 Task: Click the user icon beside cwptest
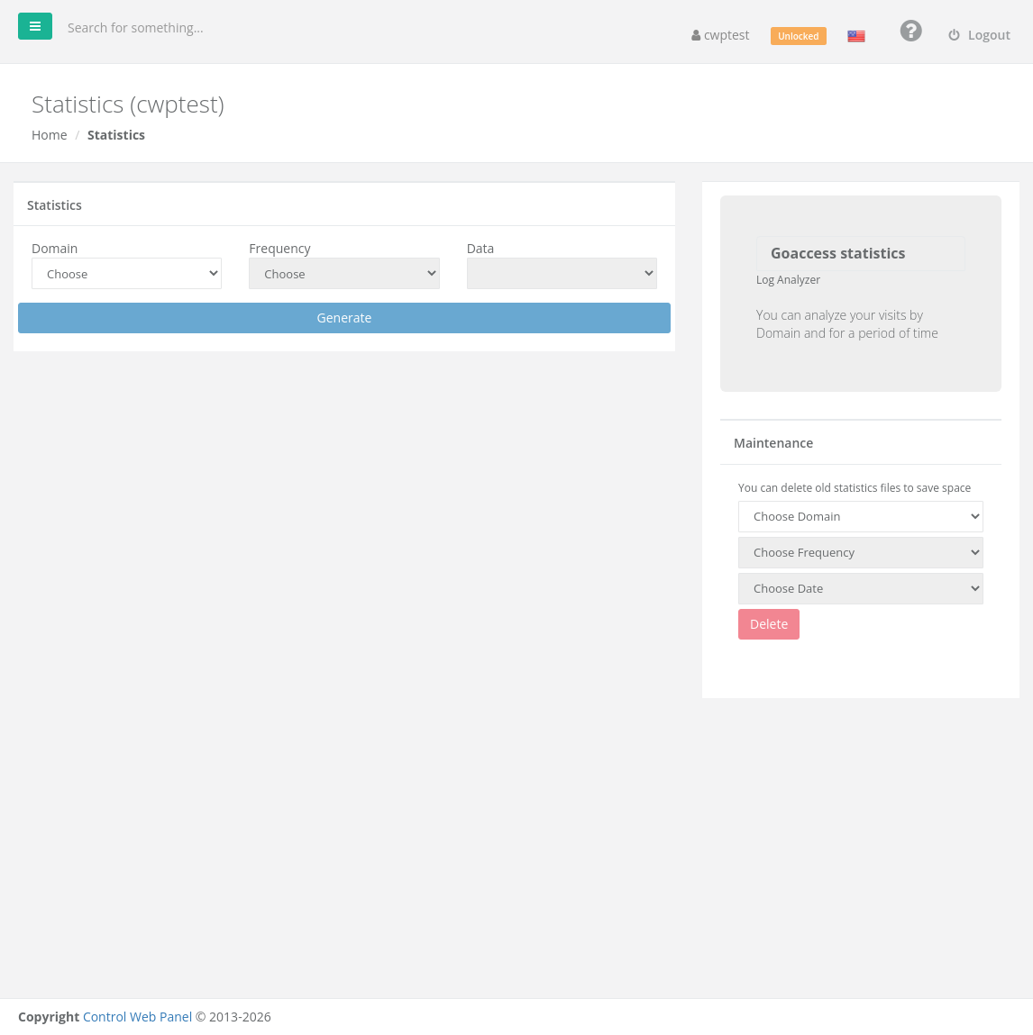pos(696,36)
